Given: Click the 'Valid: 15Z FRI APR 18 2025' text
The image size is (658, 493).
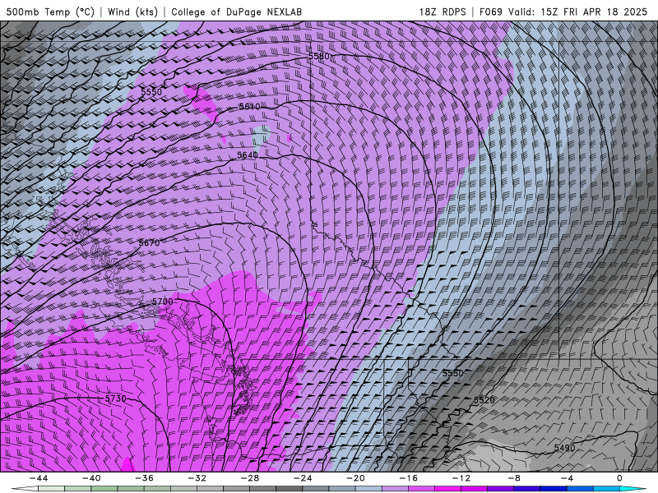Looking at the screenshot, I should click(x=578, y=12).
